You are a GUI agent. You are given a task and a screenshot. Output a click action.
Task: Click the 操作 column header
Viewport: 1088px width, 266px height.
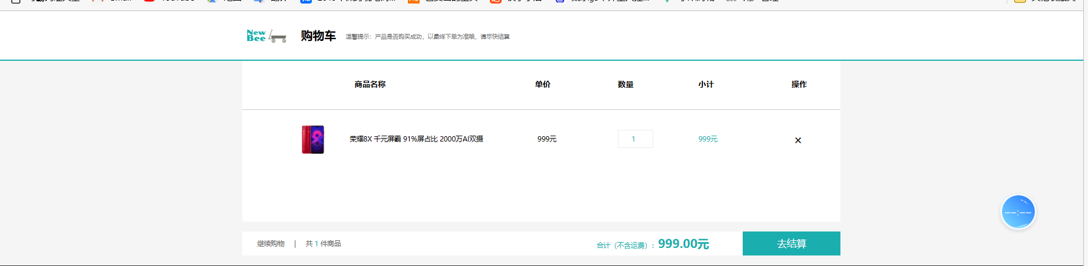click(799, 84)
